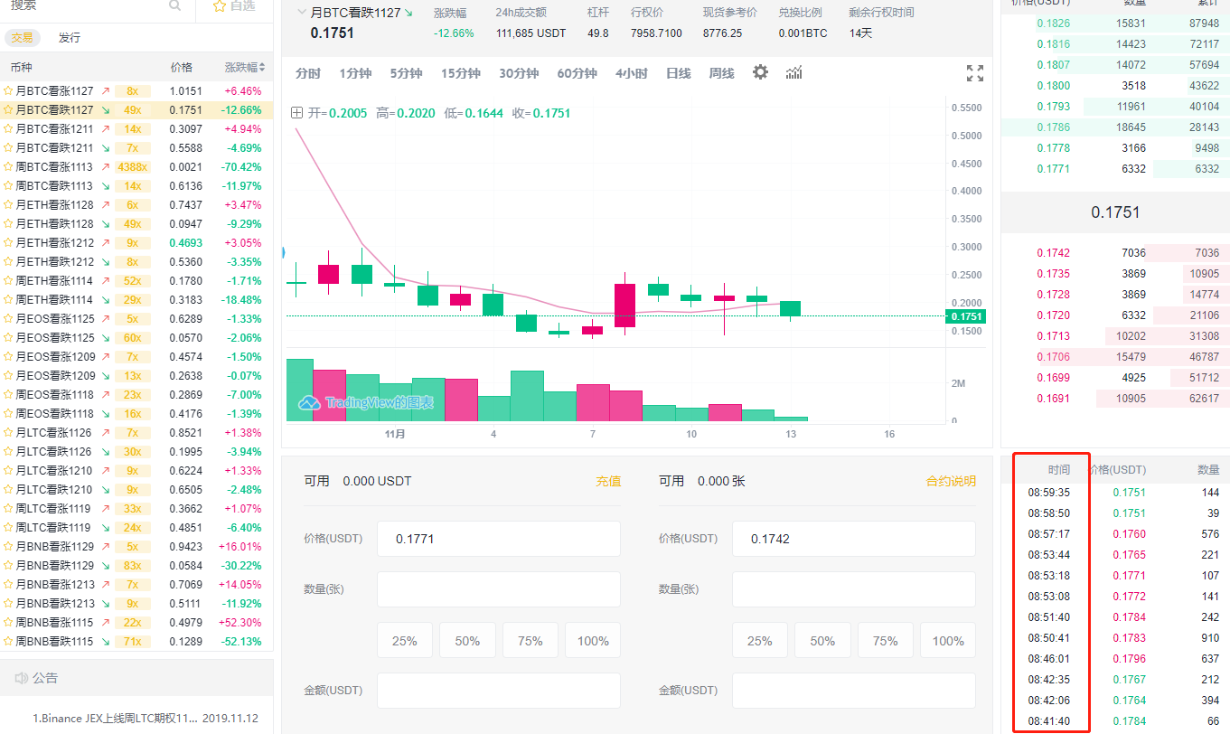Select the 月BTC看跌1127 row in list
The height and width of the screenshot is (734, 1230).
pos(136,110)
